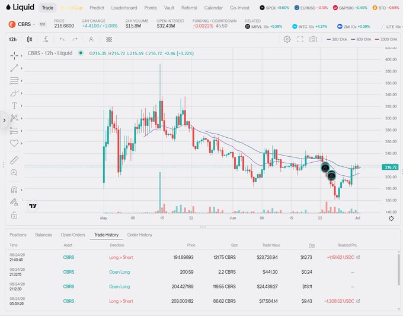403x316 pixels.
Task: Open the Fibonacci retracement tool
Action: point(14,81)
